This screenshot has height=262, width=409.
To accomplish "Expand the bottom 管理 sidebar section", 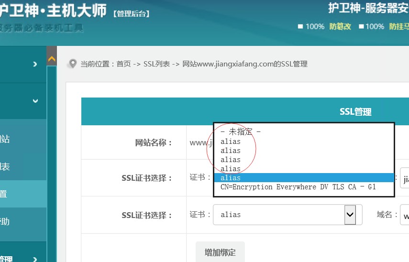I will coord(35,259).
